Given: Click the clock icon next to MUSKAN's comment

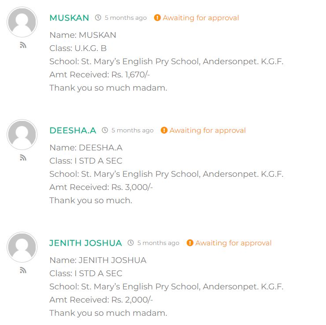Looking at the screenshot, I should coord(98,18).
